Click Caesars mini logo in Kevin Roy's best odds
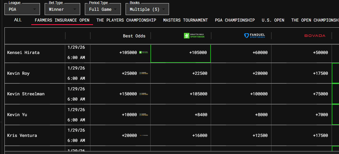This screenshot has width=339, height=154. (x=144, y=73)
